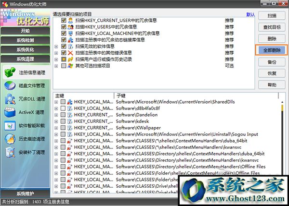Click the footprints icon beside 扫描用户运行或操作历史记录
This screenshot has width=289, height=206.
click(70, 59)
